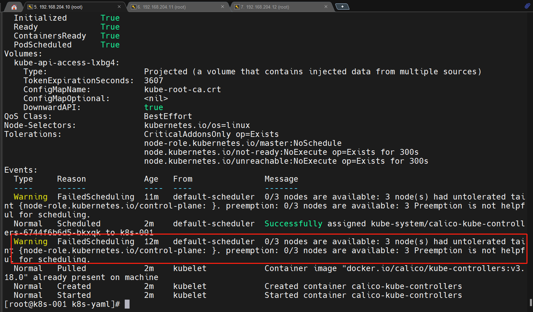
Task: Click the 'Initialized' condition text
Action: [x=40, y=18]
